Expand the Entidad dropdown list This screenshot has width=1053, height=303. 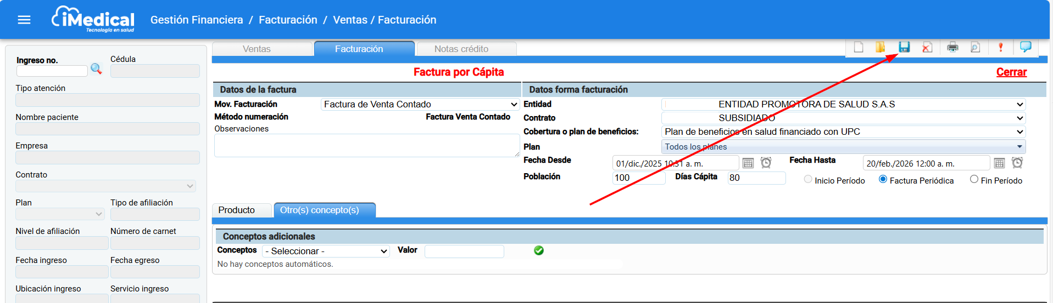click(x=843, y=104)
